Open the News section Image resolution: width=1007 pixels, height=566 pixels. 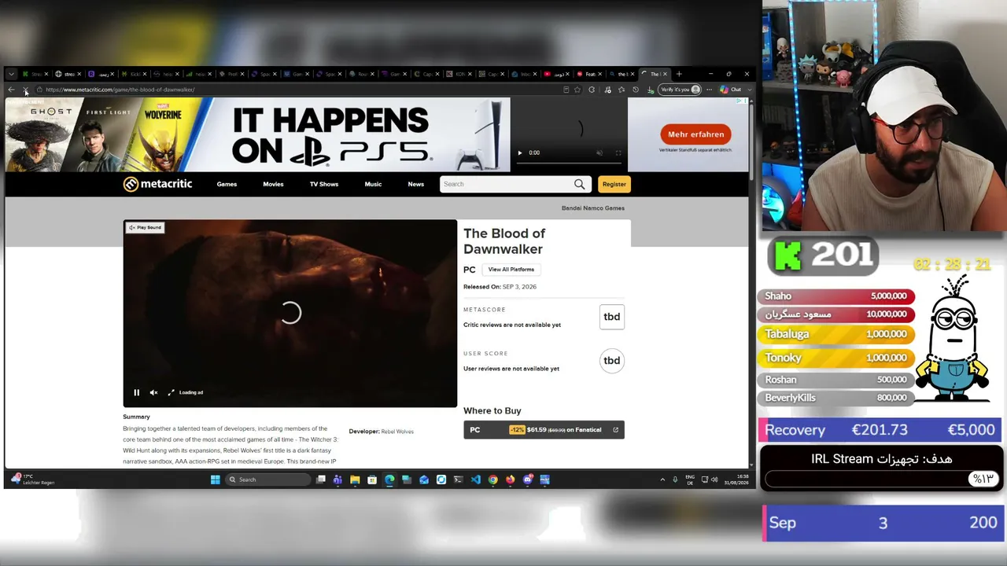[x=416, y=184]
